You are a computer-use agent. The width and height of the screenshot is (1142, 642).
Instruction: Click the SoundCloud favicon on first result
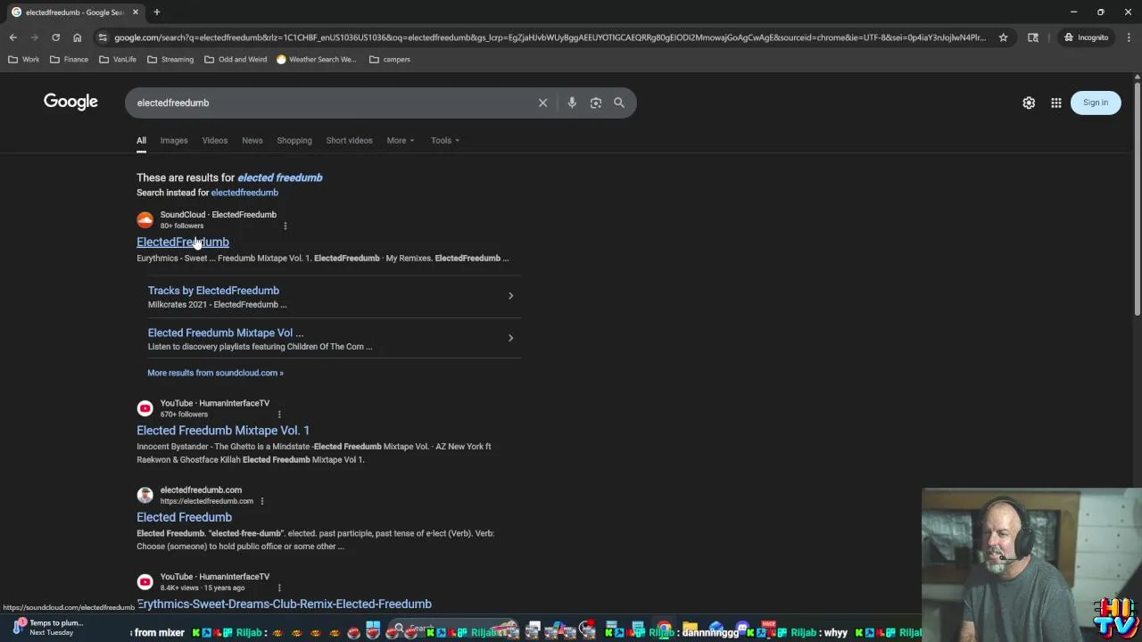pyautogui.click(x=145, y=220)
